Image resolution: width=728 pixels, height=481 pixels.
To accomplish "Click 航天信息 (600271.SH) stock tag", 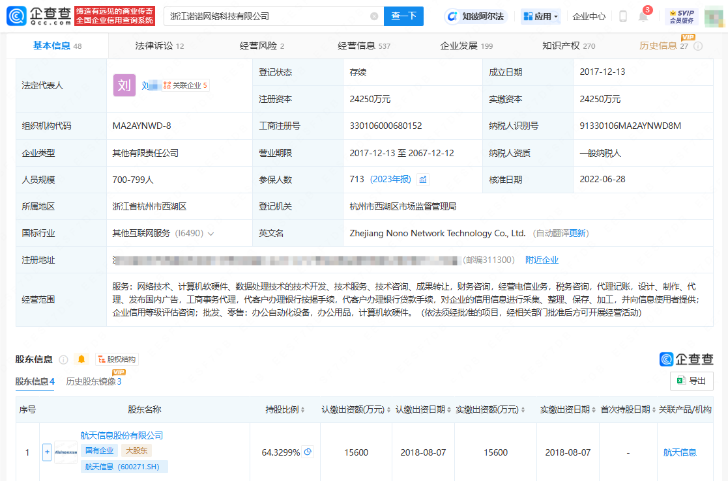I will pos(124,467).
